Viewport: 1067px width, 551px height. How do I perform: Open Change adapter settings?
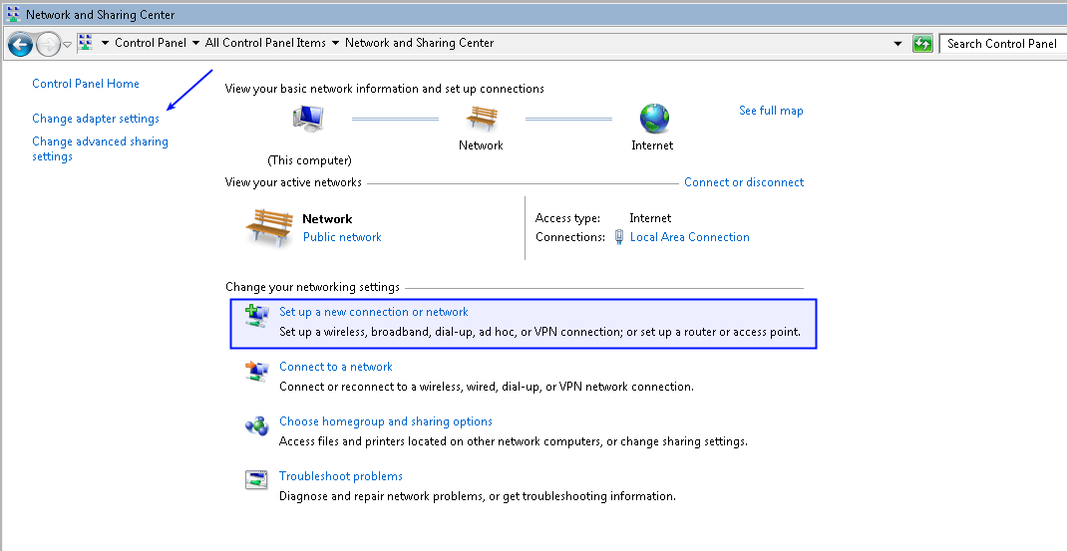(96, 119)
